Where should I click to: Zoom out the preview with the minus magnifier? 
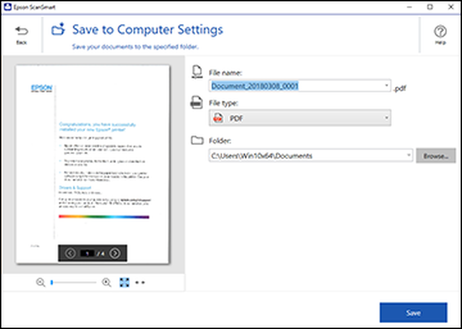coord(40,282)
